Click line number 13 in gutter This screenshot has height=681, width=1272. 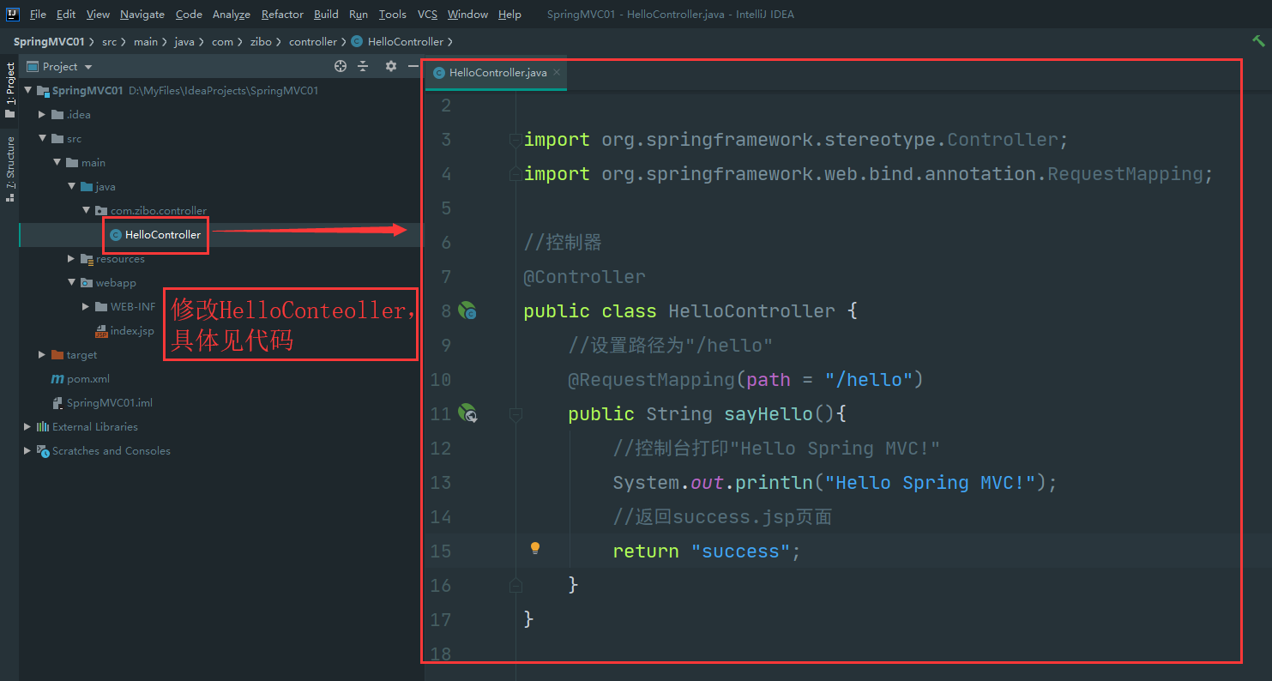point(441,482)
